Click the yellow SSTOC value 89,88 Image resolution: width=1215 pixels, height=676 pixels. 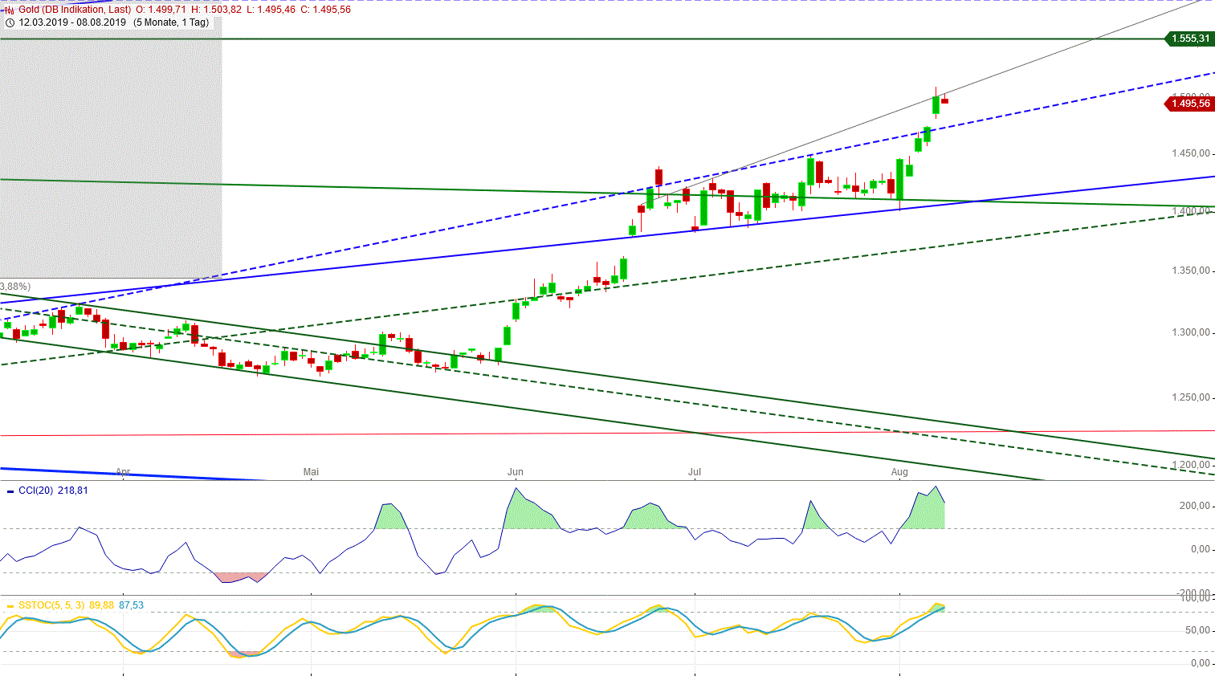click(x=101, y=605)
